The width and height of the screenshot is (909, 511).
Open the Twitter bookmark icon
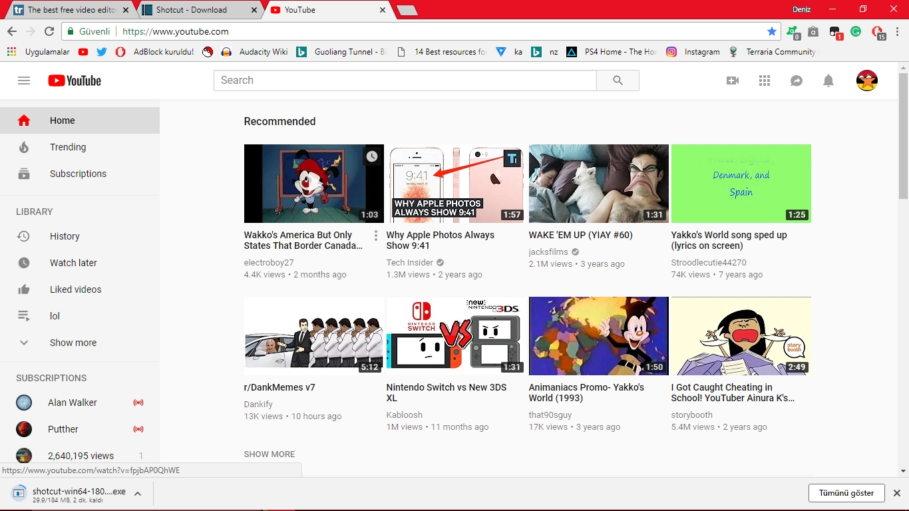coord(102,52)
